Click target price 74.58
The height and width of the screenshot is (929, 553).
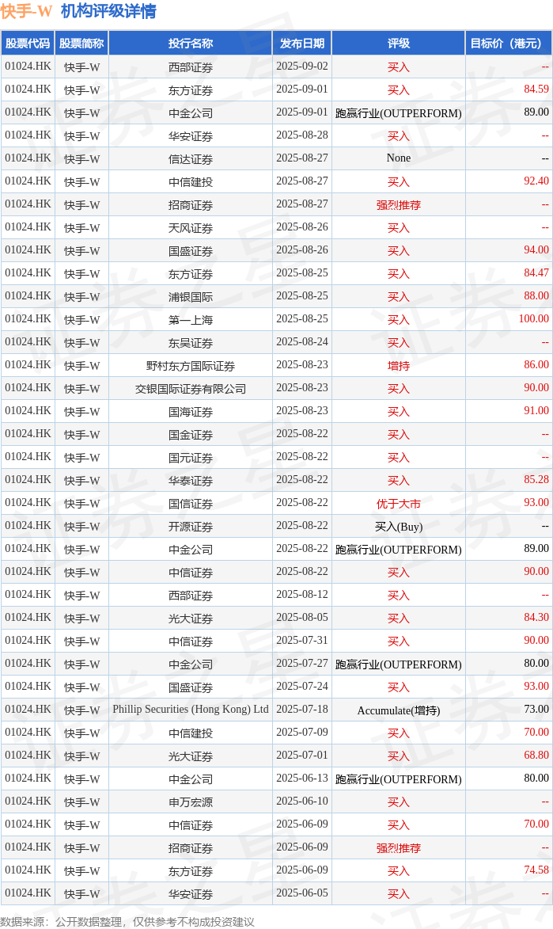(536, 870)
